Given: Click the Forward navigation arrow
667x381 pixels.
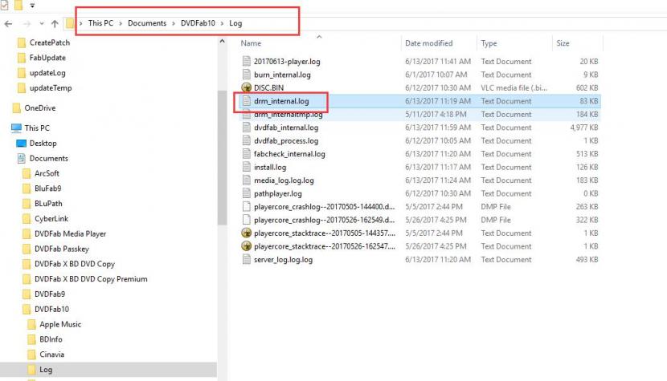Looking at the screenshot, I should pyautogui.click(x=27, y=24).
